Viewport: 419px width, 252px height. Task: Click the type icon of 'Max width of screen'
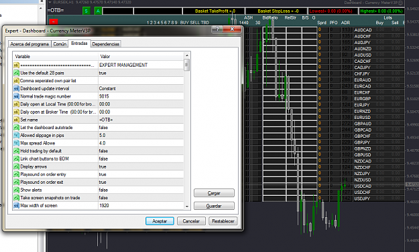16,206
